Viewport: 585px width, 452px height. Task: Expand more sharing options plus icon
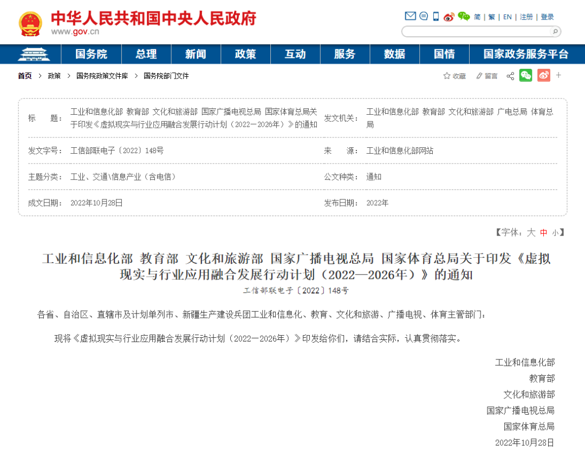(558, 75)
